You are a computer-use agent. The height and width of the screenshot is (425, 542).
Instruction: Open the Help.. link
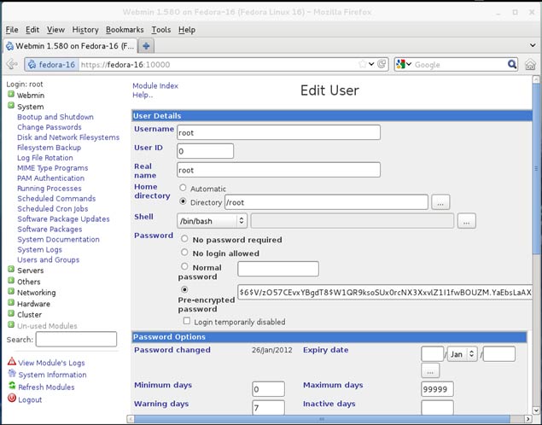click(x=143, y=95)
